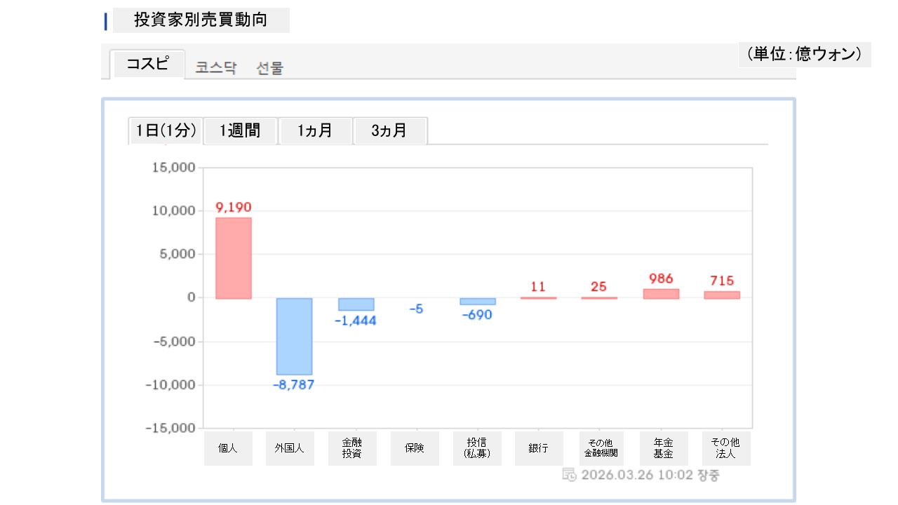Click the blue 投信 -690 bar

pos(477,302)
